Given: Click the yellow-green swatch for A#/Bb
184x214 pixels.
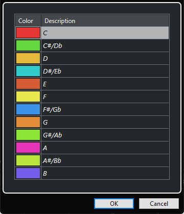Looking at the screenshot, I should click(28, 160).
